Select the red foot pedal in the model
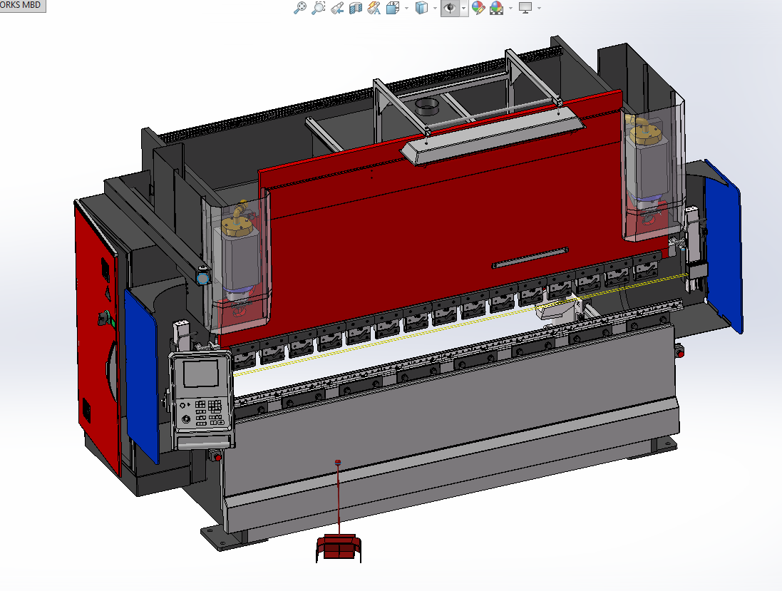Viewport: 782px width, 591px height. 339,548
